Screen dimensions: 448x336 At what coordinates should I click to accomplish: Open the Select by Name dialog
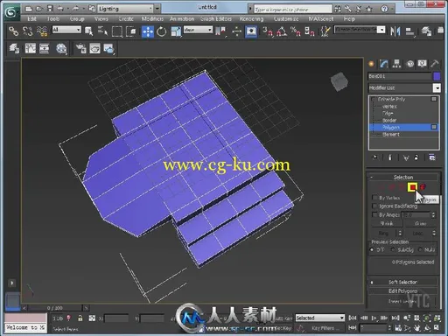click(102, 31)
